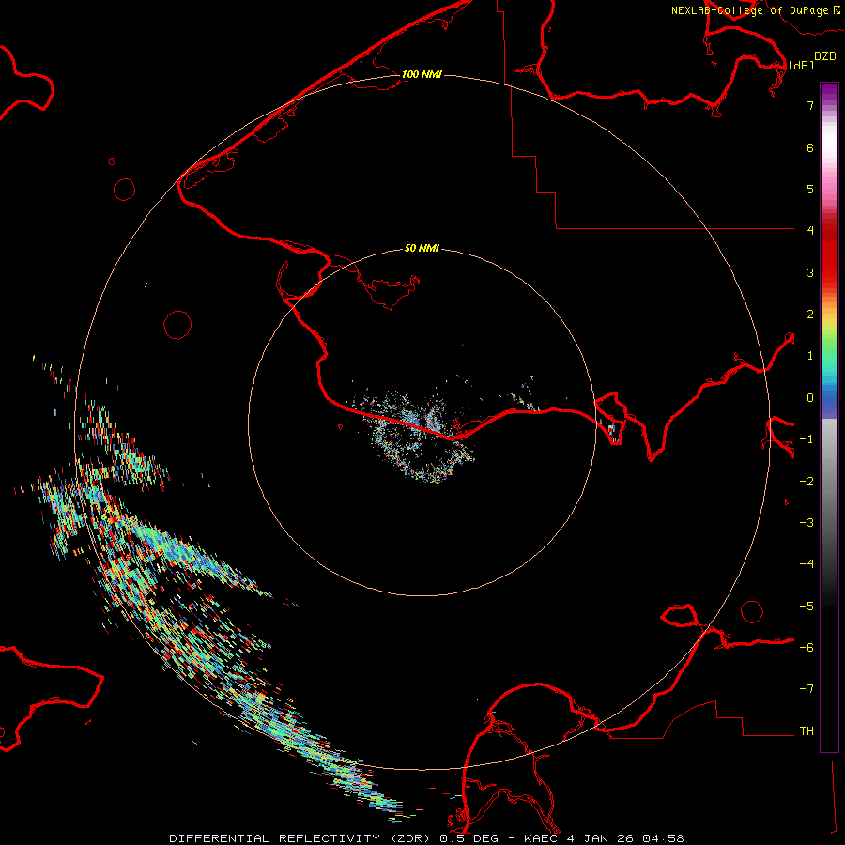Click the 1 value on color scale
The width and height of the screenshot is (845, 845).
pos(810,356)
